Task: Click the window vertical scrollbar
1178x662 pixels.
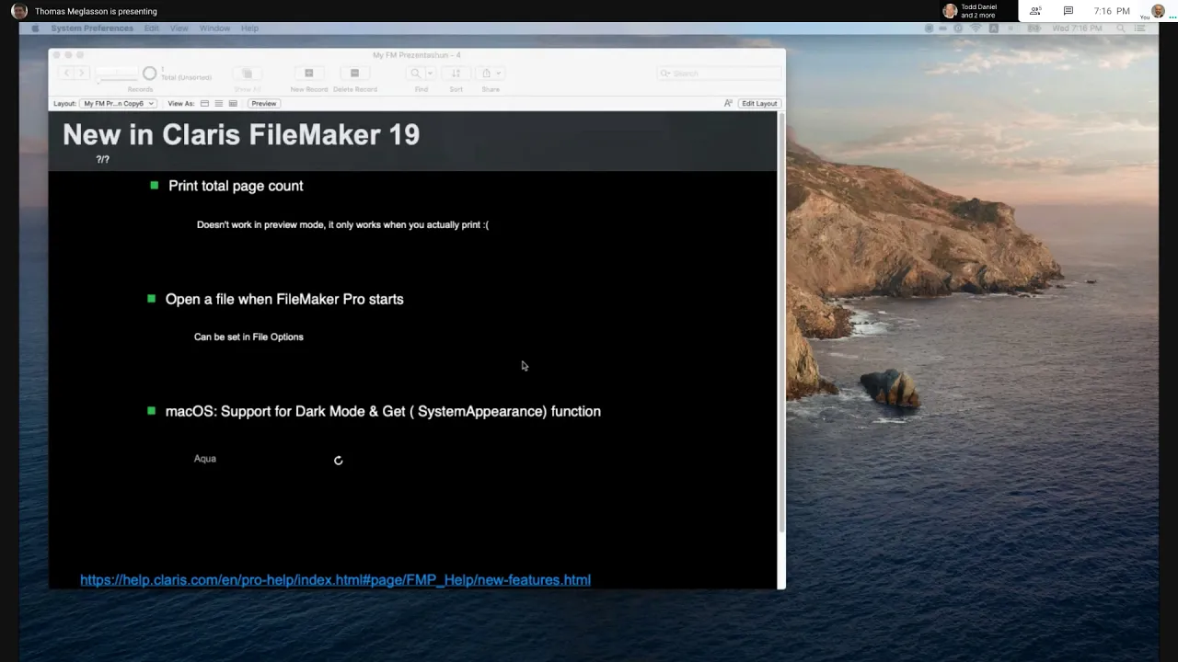Action: pyautogui.click(x=781, y=322)
